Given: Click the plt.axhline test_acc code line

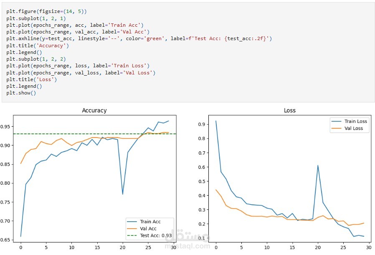Looking at the screenshot, I should click(139, 38).
